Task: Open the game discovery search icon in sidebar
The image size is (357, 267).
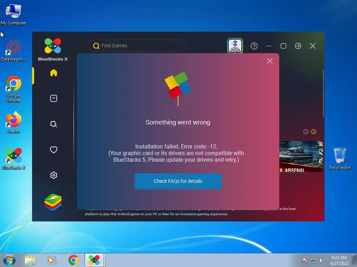Action: point(53,124)
